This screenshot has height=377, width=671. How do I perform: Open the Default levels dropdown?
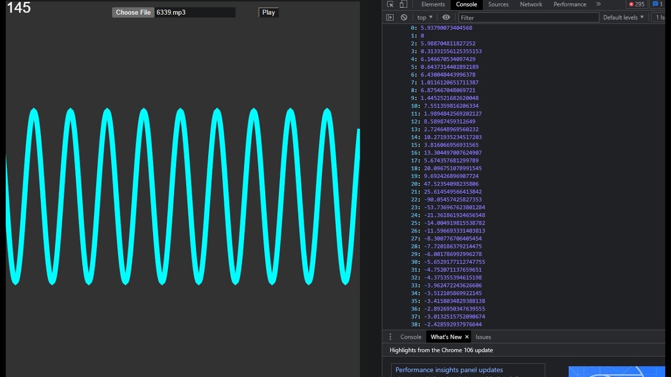pos(623,17)
